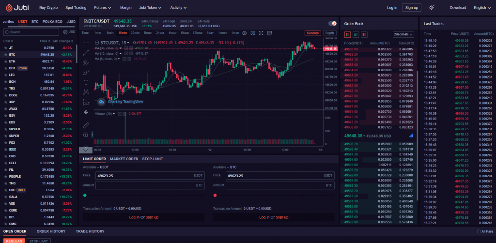Click the chart snapshot/layout icon
This screenshot has width=496, height=243.
(x=269, y=33)
